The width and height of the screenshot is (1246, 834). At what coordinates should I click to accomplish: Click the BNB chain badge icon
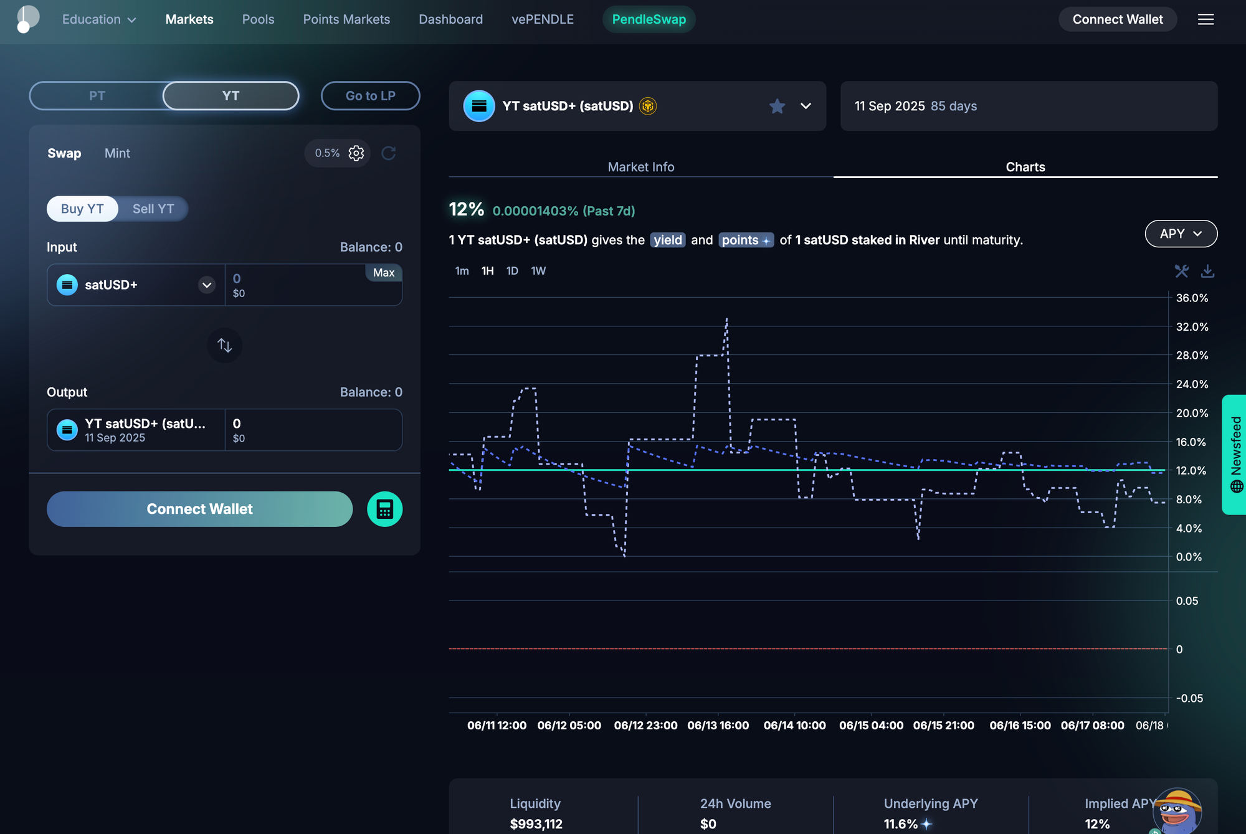[648, 107]
